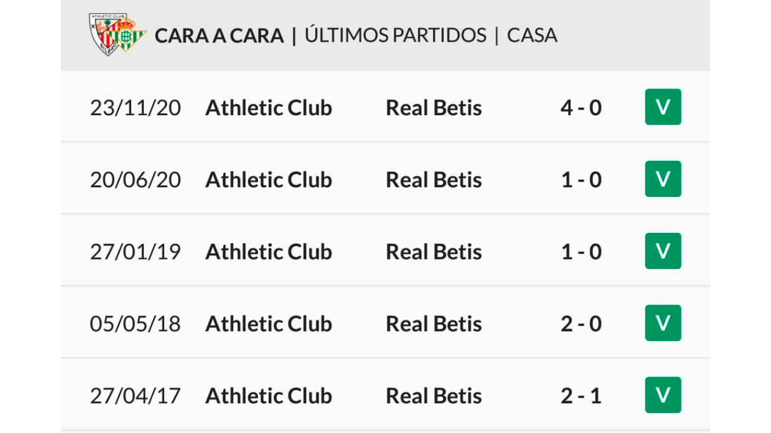This screenshot has width=771, height=433.
Task: Click the 2 - 1 score
Action: pos(581,396)
